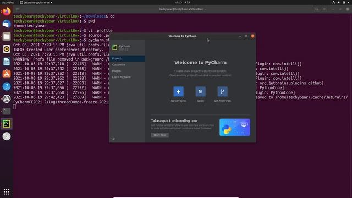Viewport: 352px width, 198px height.
Task: Click the "Welcome to PyCharm" heading text
Action: [200, 62]
